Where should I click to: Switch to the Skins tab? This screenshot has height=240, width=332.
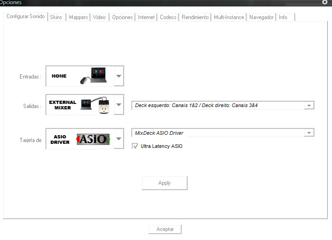(56, 17)
